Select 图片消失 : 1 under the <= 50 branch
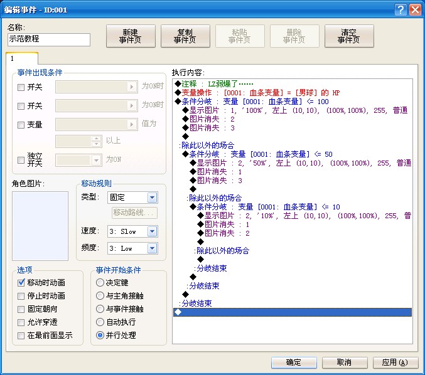 point(292,172)
